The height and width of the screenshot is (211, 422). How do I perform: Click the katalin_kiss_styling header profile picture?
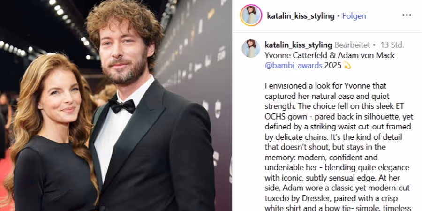coord(251,15)
